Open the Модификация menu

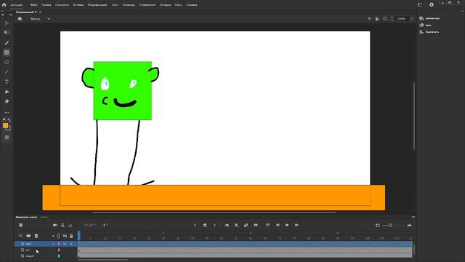coord(97,5)
